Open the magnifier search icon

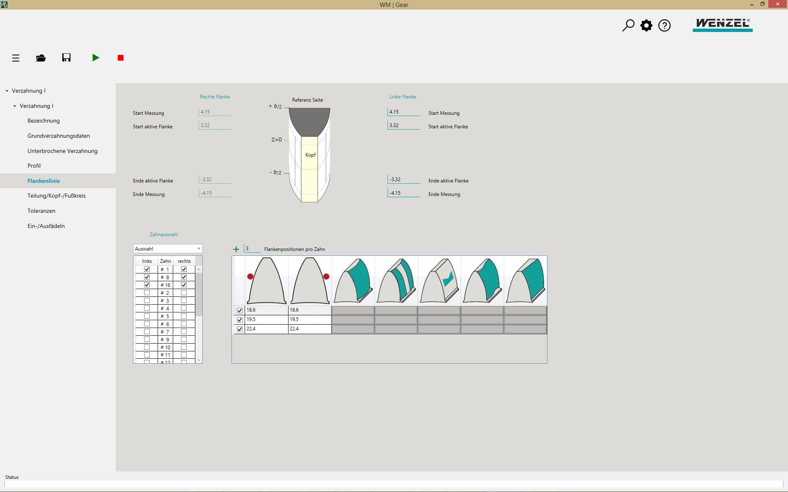628,25
